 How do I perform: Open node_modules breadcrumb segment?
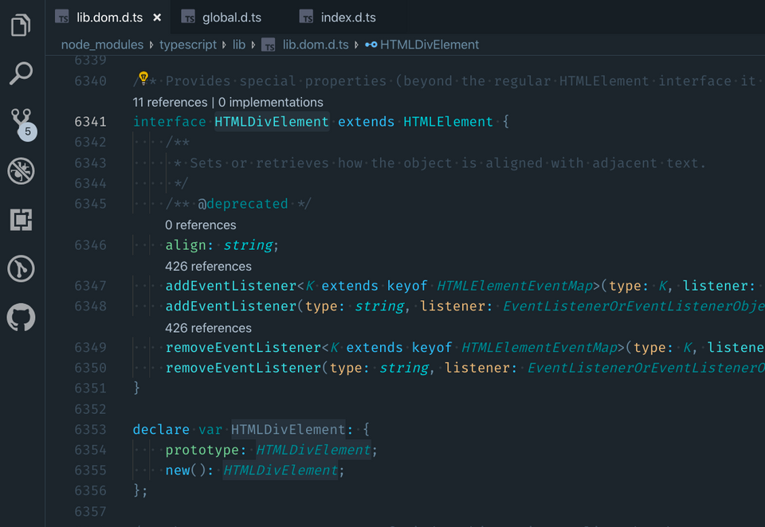click(103, 45)
